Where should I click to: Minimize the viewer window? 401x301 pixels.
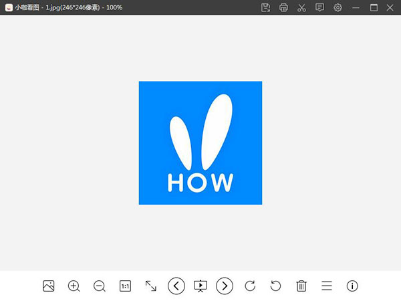(356, 7)
